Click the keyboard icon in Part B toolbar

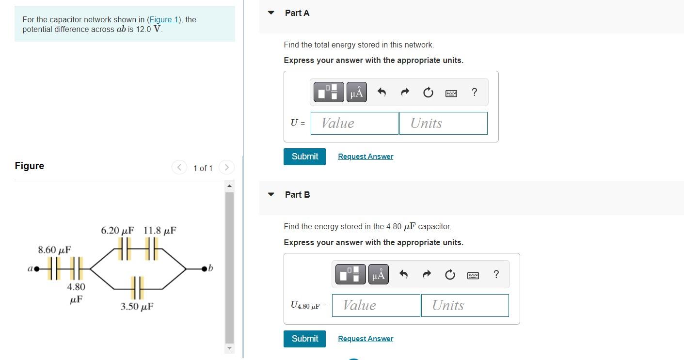473,275
